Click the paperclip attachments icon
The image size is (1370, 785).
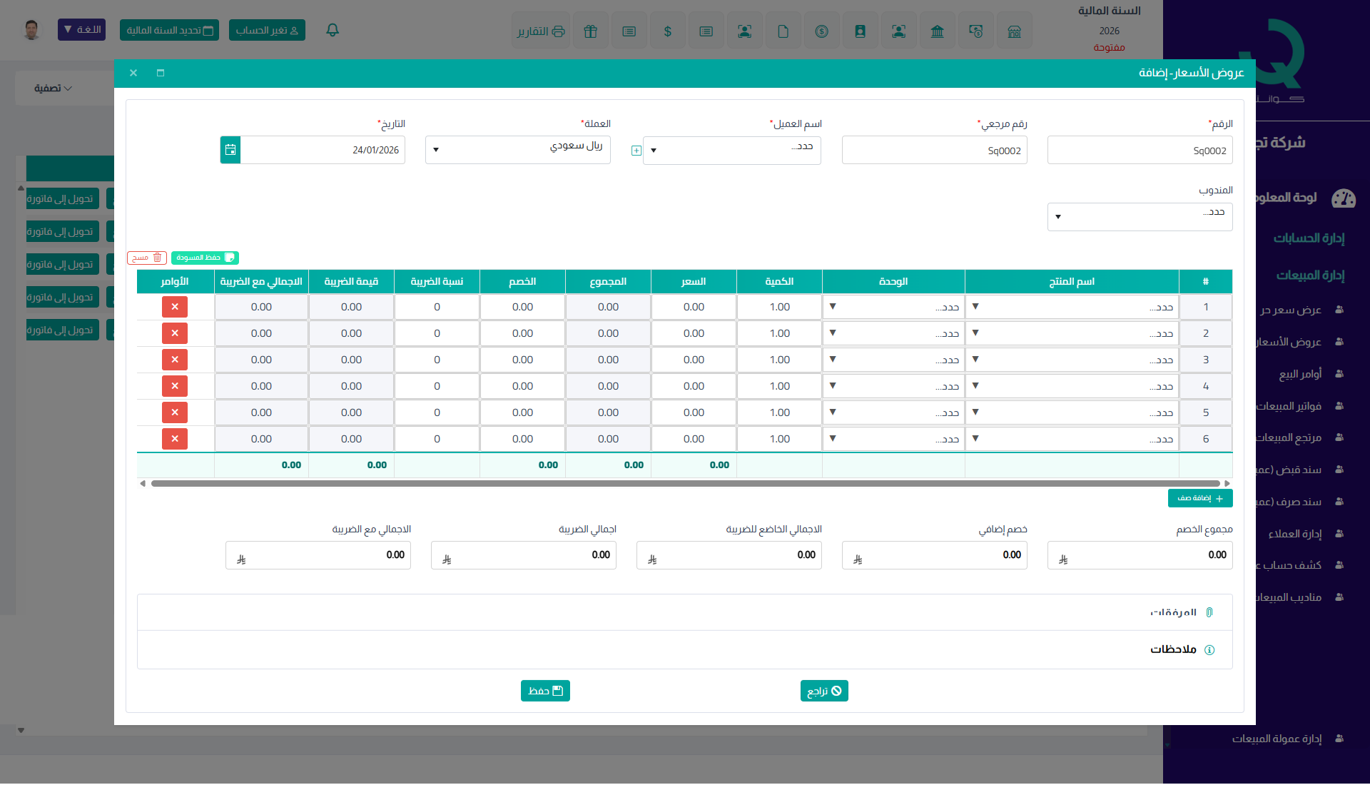[x=1209, y=612]
